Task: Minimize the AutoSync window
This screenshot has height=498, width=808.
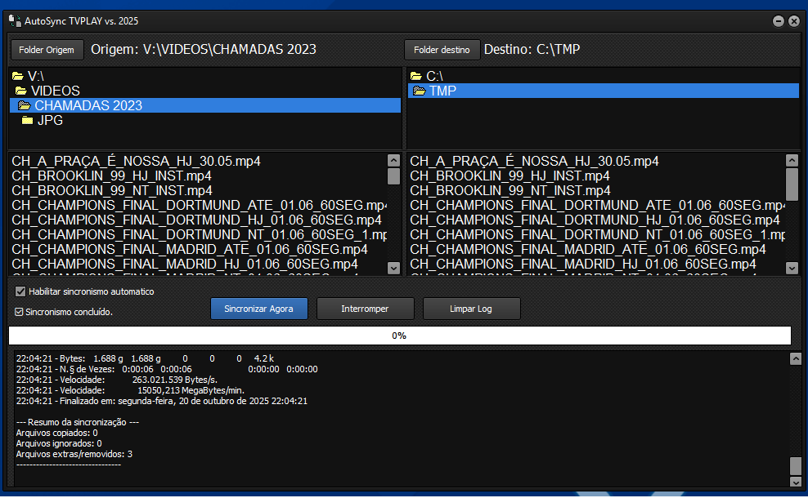Action: pyautogui.click(x=779, y=21)
